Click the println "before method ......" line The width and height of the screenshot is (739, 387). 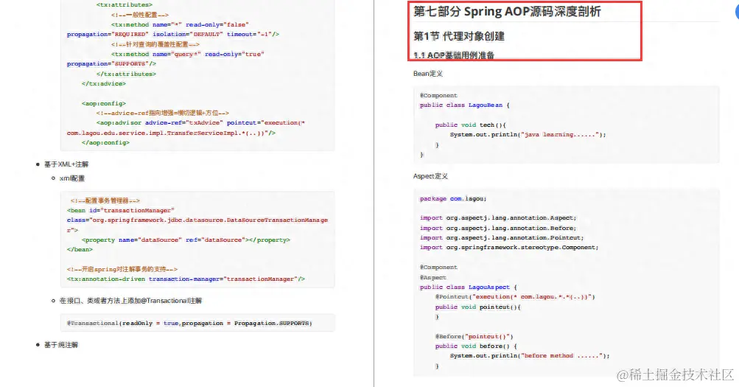pos(530,356)
